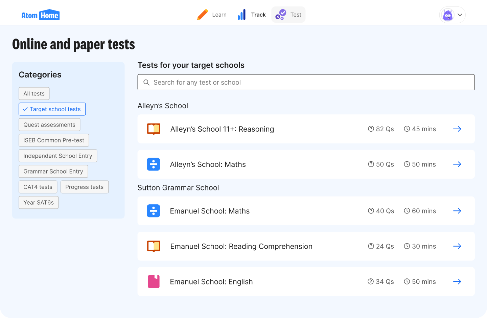This screenshot has width=487, height=318.
Task: Open the purple monster avatar
Action: (x=448, y=15)
